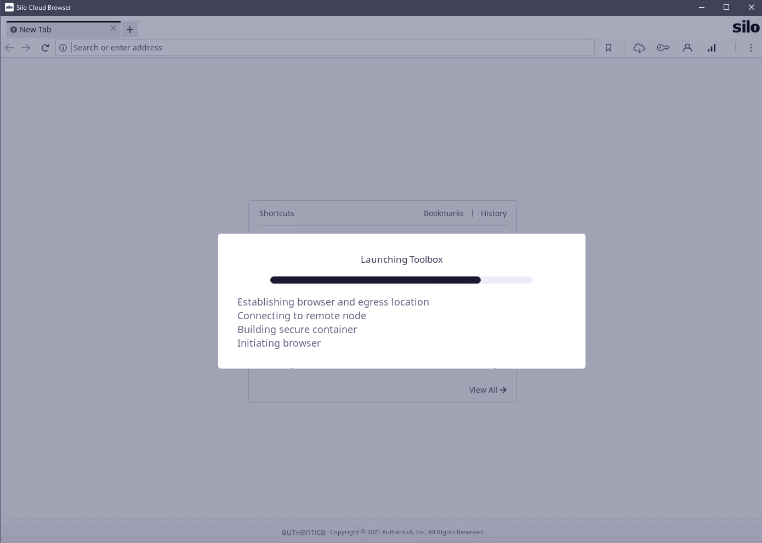The image size is (762, 543).
Task: Click the Authentic8 logo in footer
Action: click(304, 532)
